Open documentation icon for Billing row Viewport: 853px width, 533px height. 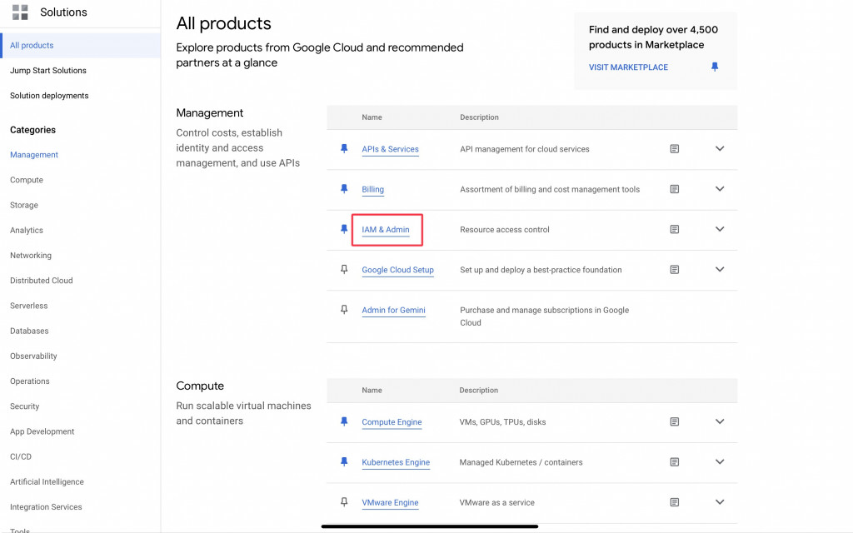(x=675, y=189)
